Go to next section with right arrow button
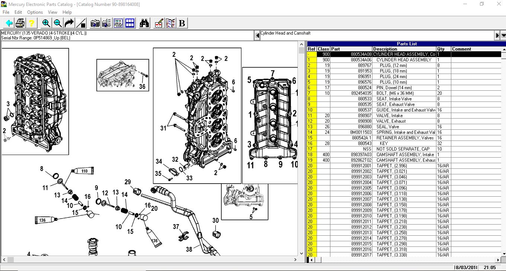This screenshot has height=271, width=506. click(x=497, y=36)
